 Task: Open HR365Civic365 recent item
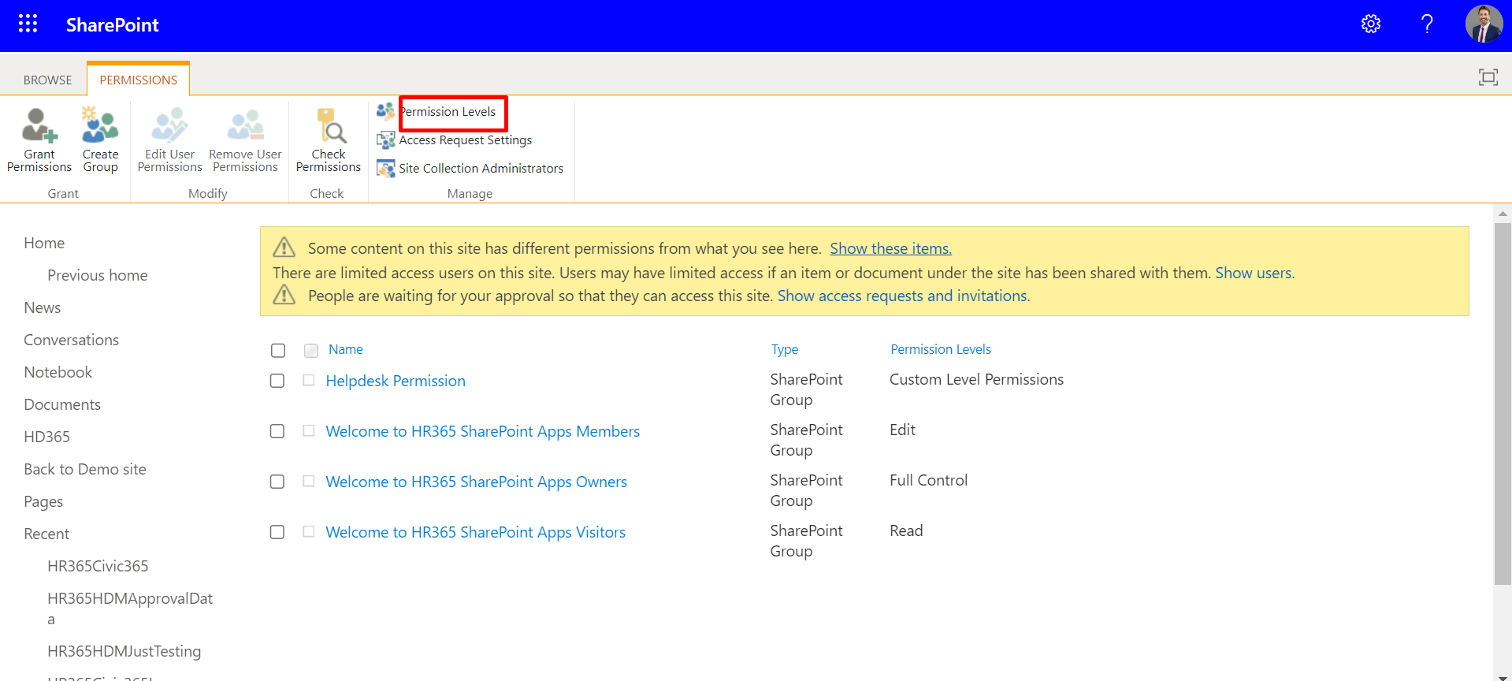click(98, 566)
